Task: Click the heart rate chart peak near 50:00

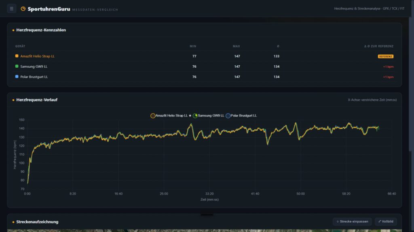Action: (x=296, y=123)
